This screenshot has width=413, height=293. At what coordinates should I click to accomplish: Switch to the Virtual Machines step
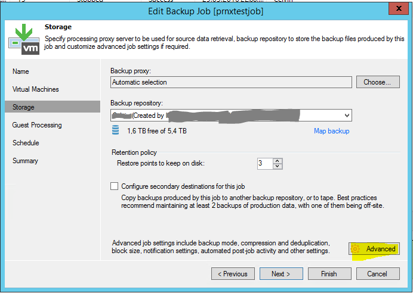point(36,89)
